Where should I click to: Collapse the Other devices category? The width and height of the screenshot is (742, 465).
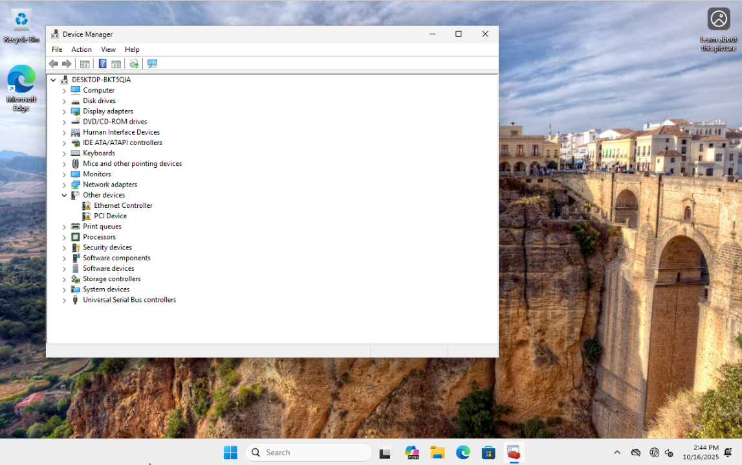click(64, 195)
